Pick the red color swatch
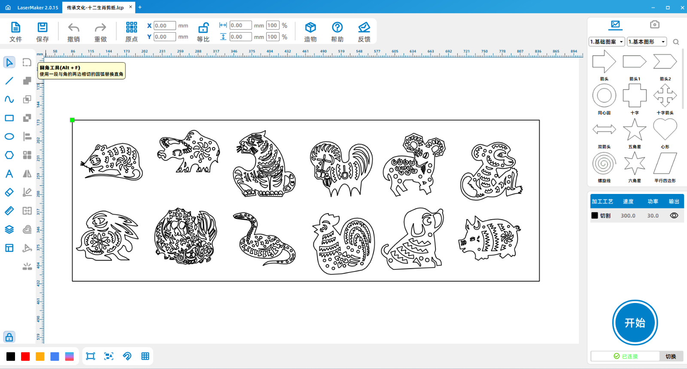The image size is (687, 369). (x=25, y=357)
